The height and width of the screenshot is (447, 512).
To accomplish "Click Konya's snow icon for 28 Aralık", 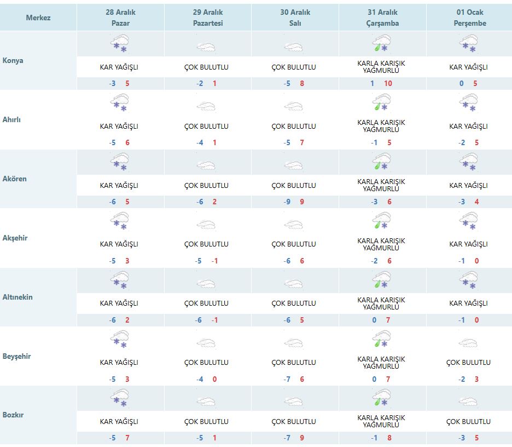I will pyautogui.click(x=120, y=44).
